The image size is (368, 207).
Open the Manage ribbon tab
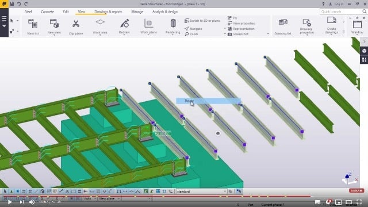pos(137,11)
